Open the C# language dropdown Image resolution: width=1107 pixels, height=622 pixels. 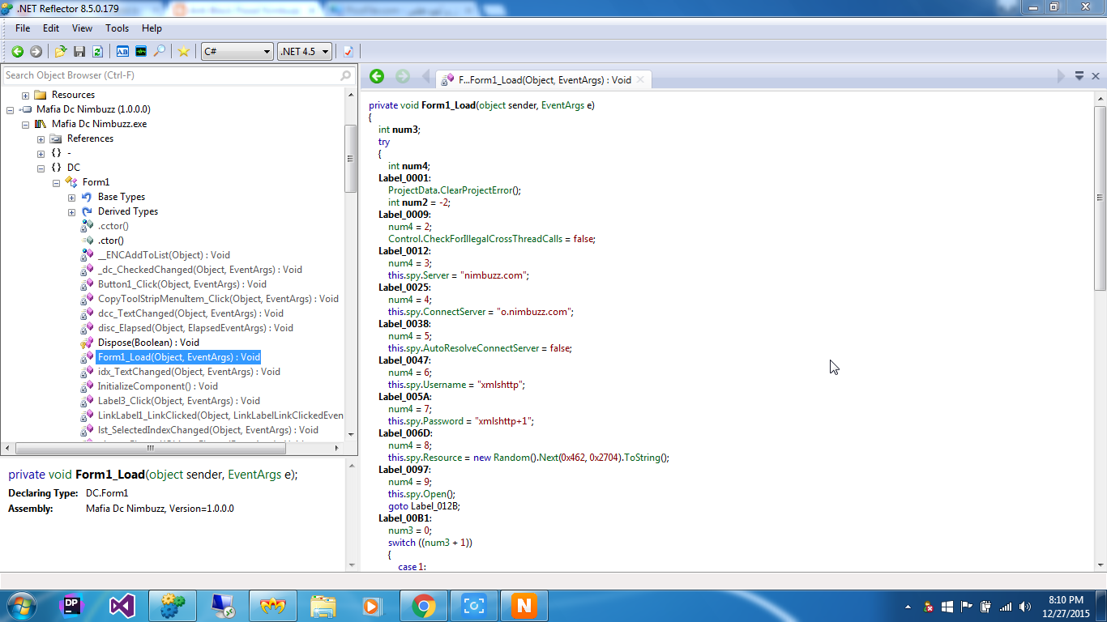pos(237,51)
